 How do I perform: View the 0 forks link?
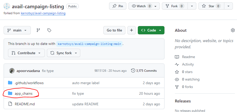pyautogui.click(x=184, y=87)
